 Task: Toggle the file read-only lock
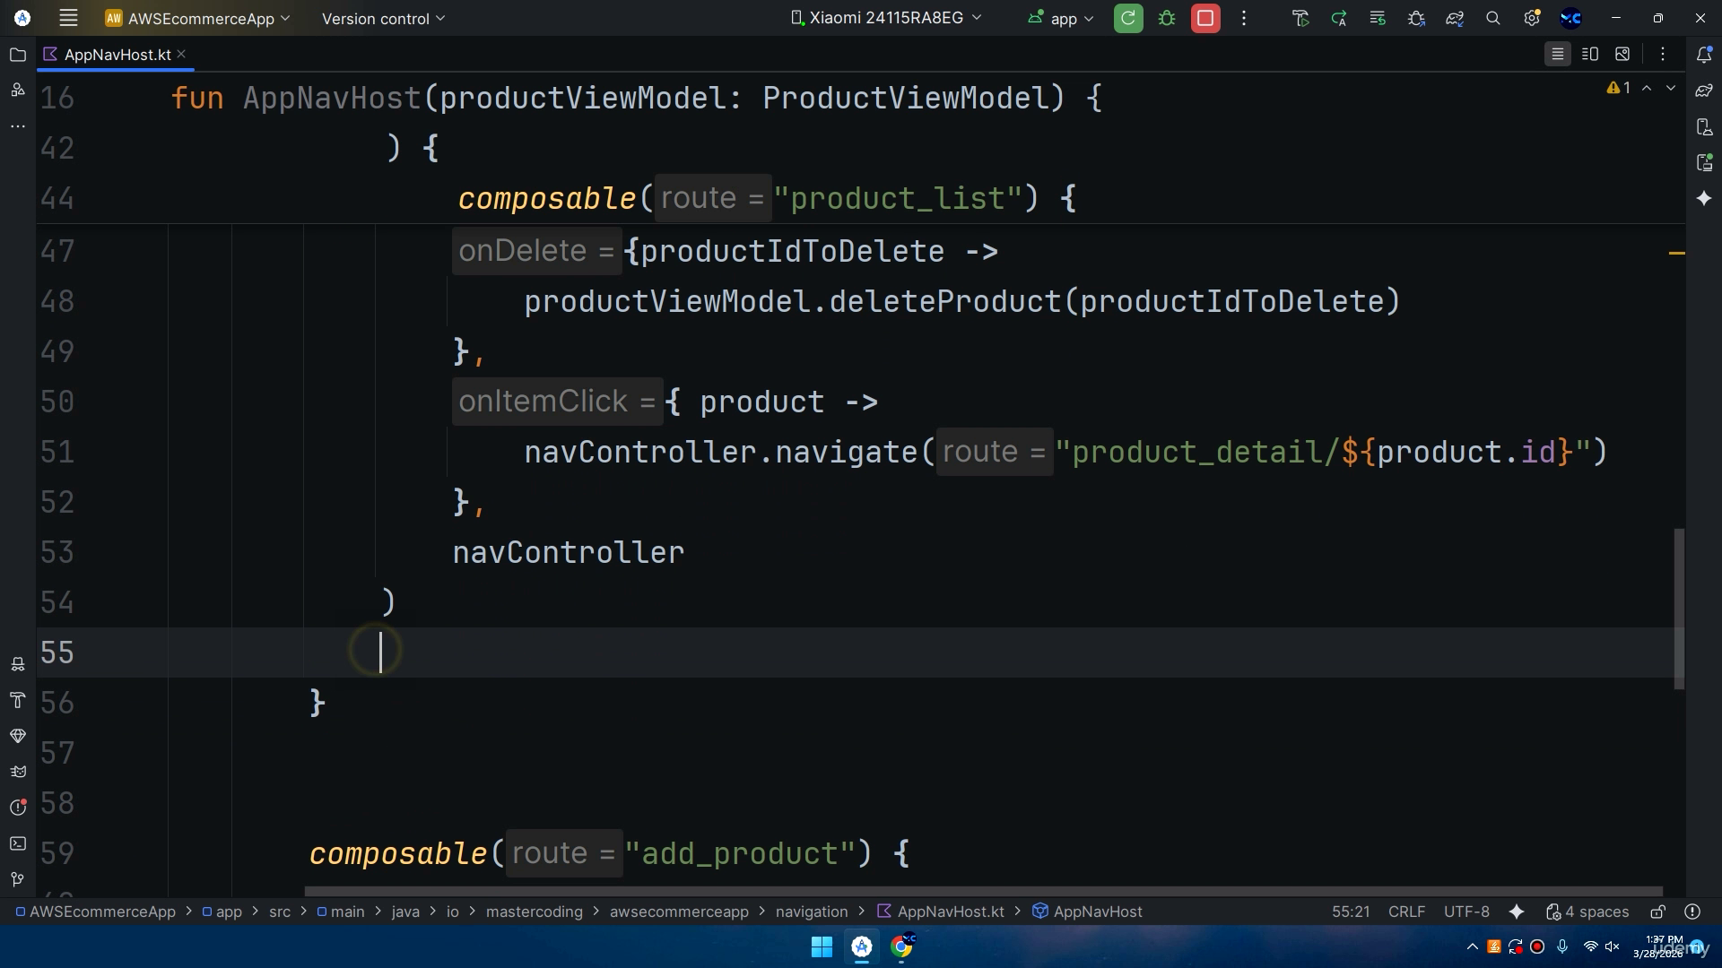click(1657, 912)
